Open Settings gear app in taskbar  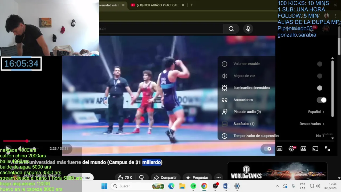[237, 186]
